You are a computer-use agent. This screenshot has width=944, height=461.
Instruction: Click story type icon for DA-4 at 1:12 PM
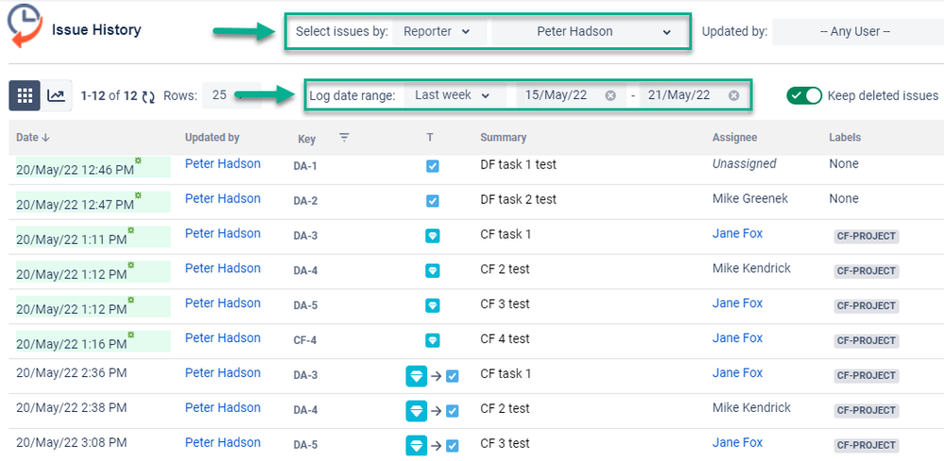(x=432, y=271)
